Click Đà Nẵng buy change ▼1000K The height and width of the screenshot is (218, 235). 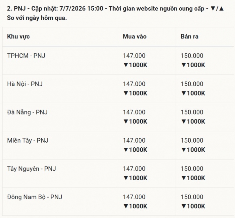click(135, 122)
